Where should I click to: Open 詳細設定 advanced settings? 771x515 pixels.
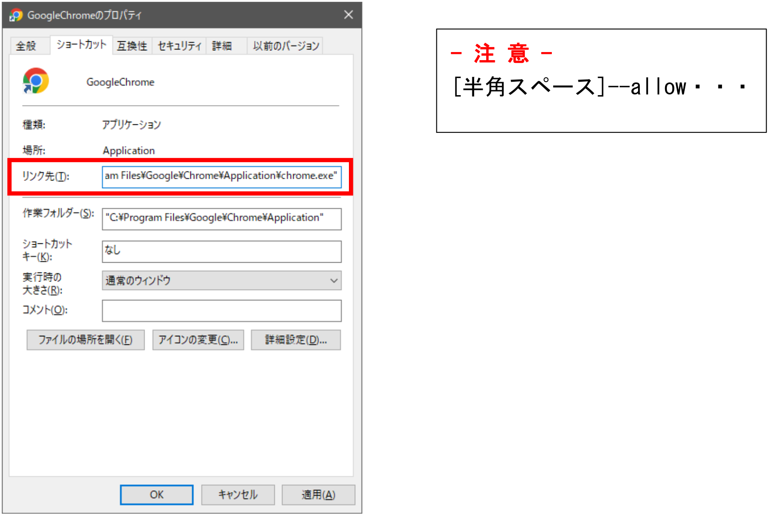pos(295,340)
